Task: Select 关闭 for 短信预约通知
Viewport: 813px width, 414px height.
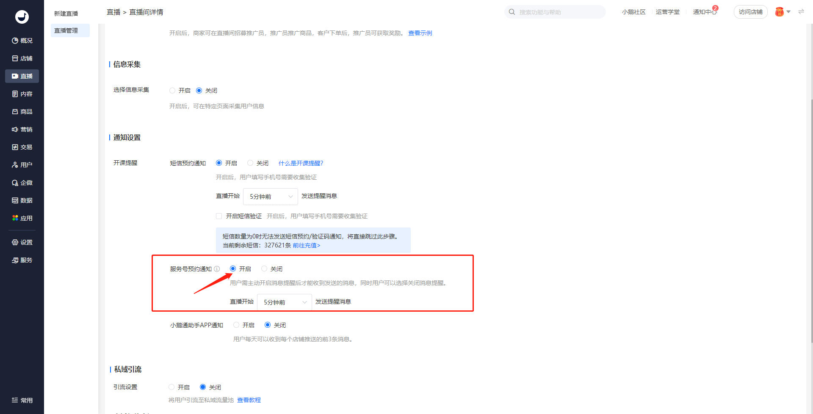Action: tap(251, 163)
